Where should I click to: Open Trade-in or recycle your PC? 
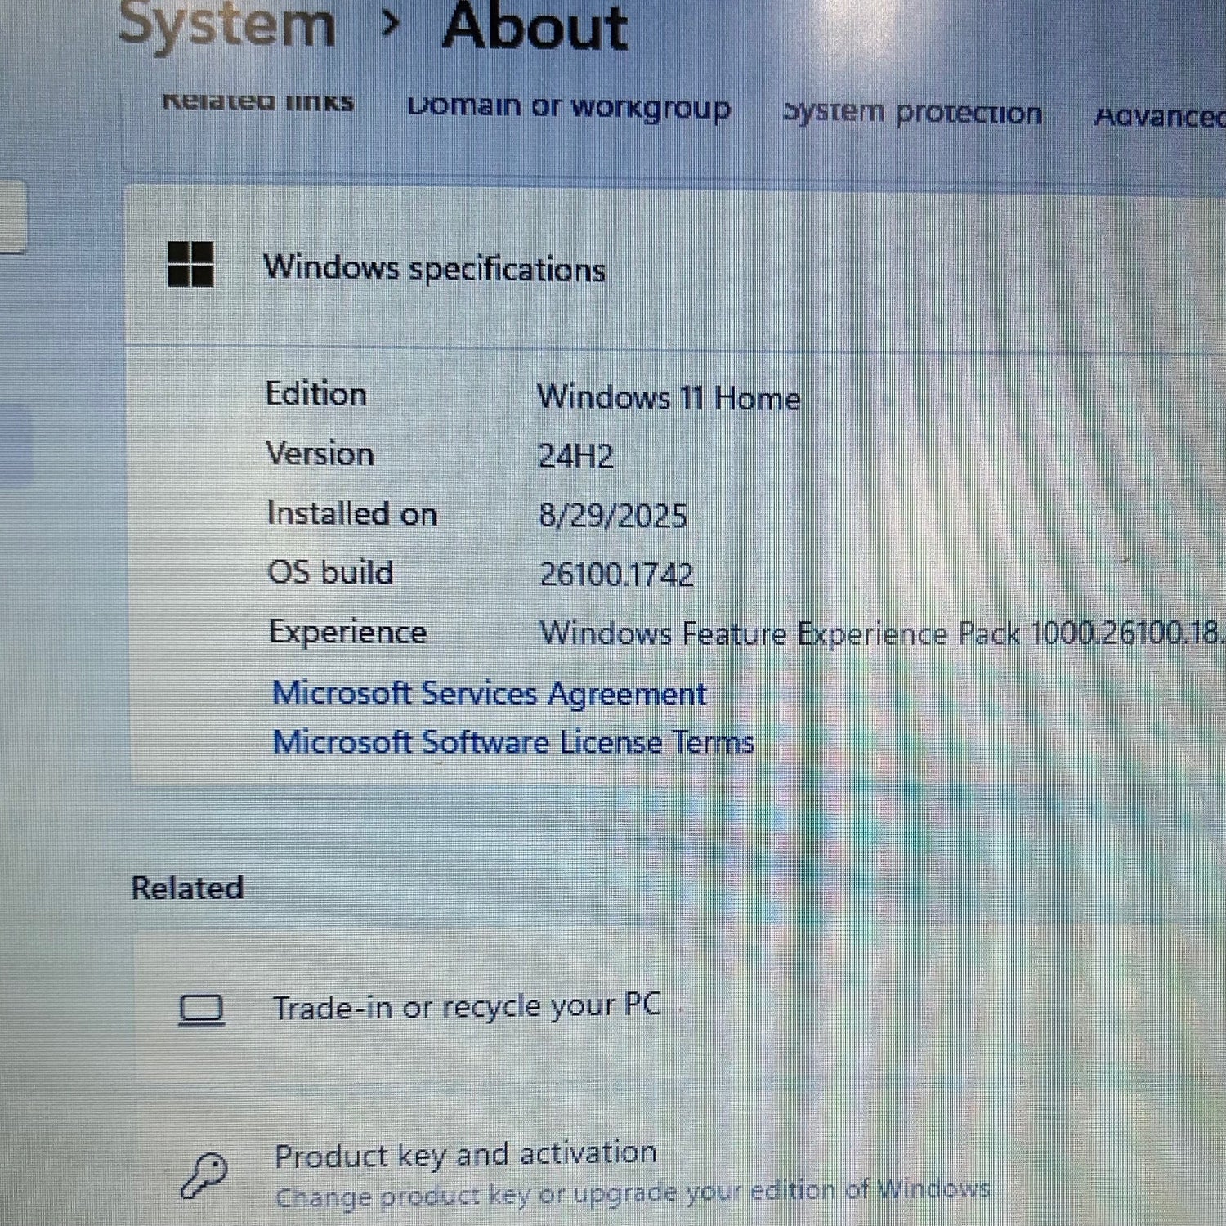point(466,1007)
